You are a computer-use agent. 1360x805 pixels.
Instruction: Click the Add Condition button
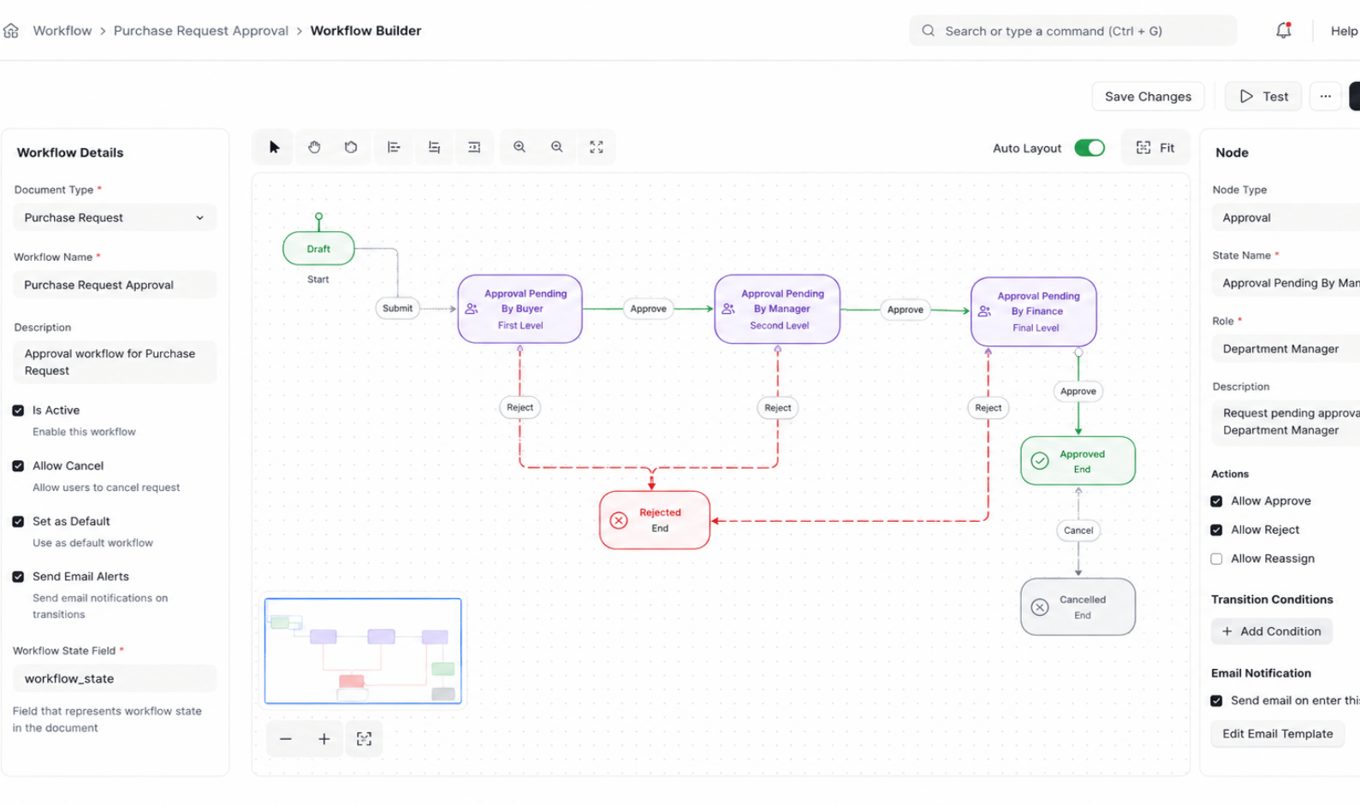point(1272,632)
